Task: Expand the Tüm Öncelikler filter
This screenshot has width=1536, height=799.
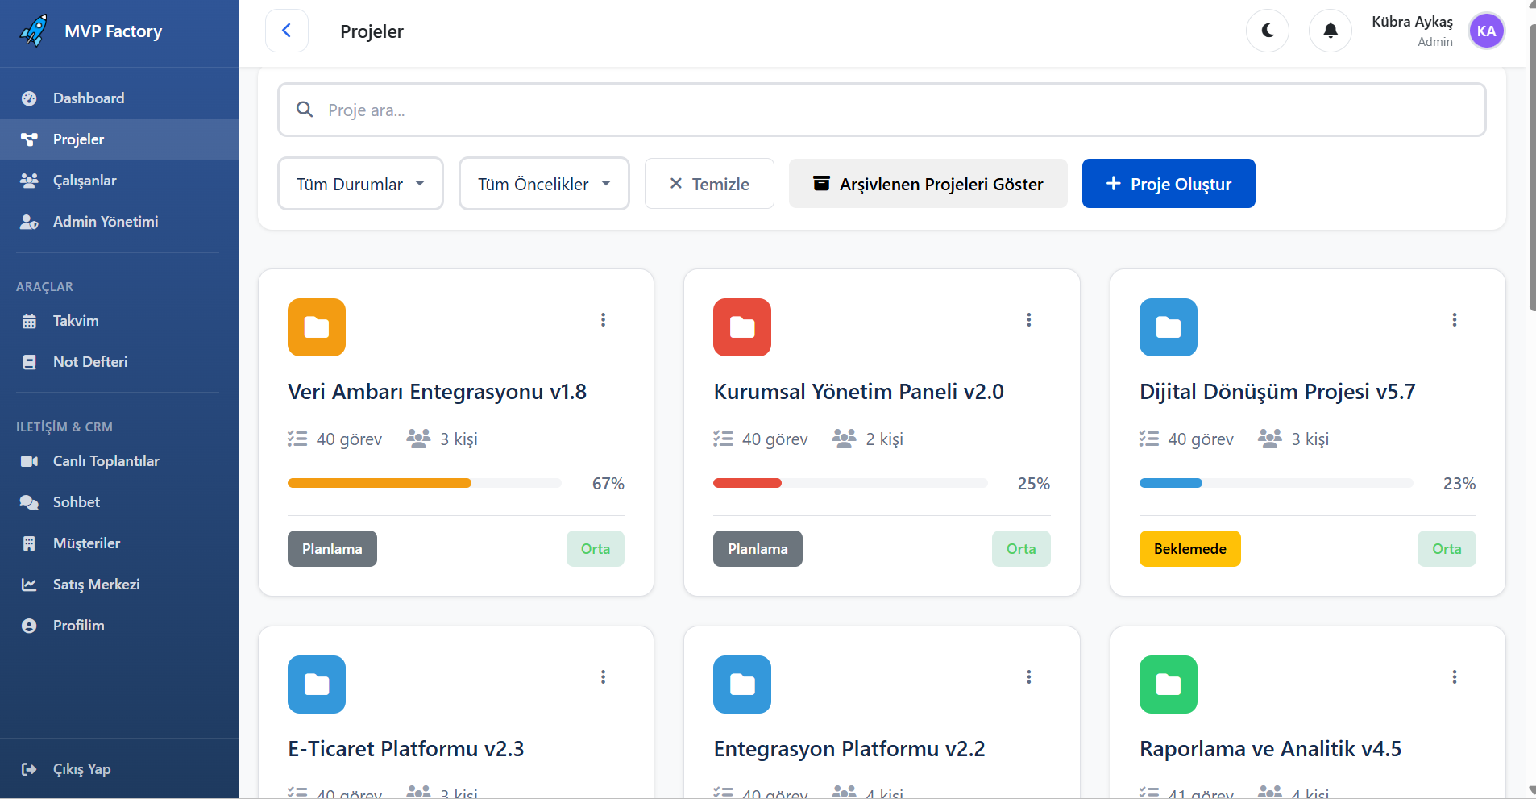Action: click(x=543, y=183)
